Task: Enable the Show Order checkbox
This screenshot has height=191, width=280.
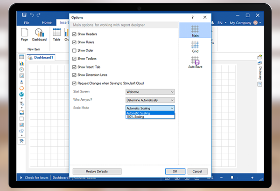Action: click(75, 50)
